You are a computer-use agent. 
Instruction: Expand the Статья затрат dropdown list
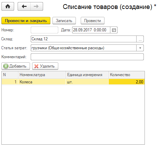140,48
